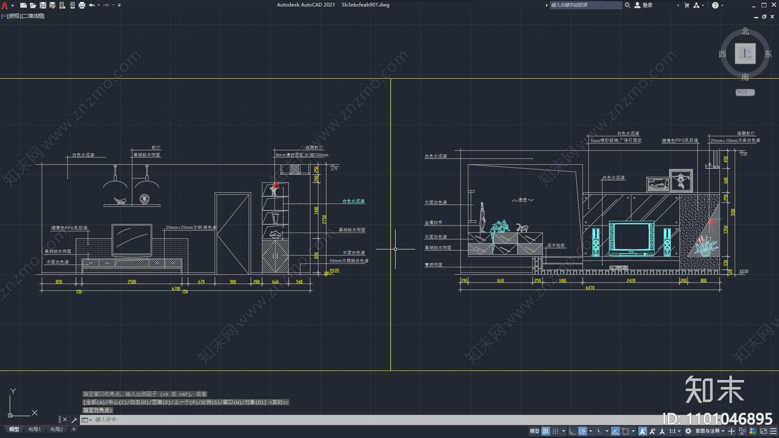Toggle object snap tracking icon
This screenshot has width=779, height=438.
(615, 431)
